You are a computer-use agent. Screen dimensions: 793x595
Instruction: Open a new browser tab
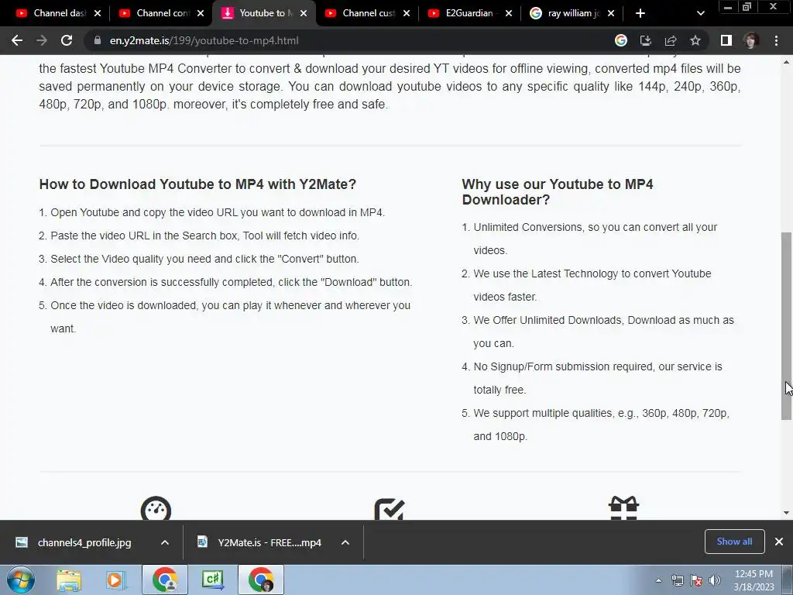[640, 13]
